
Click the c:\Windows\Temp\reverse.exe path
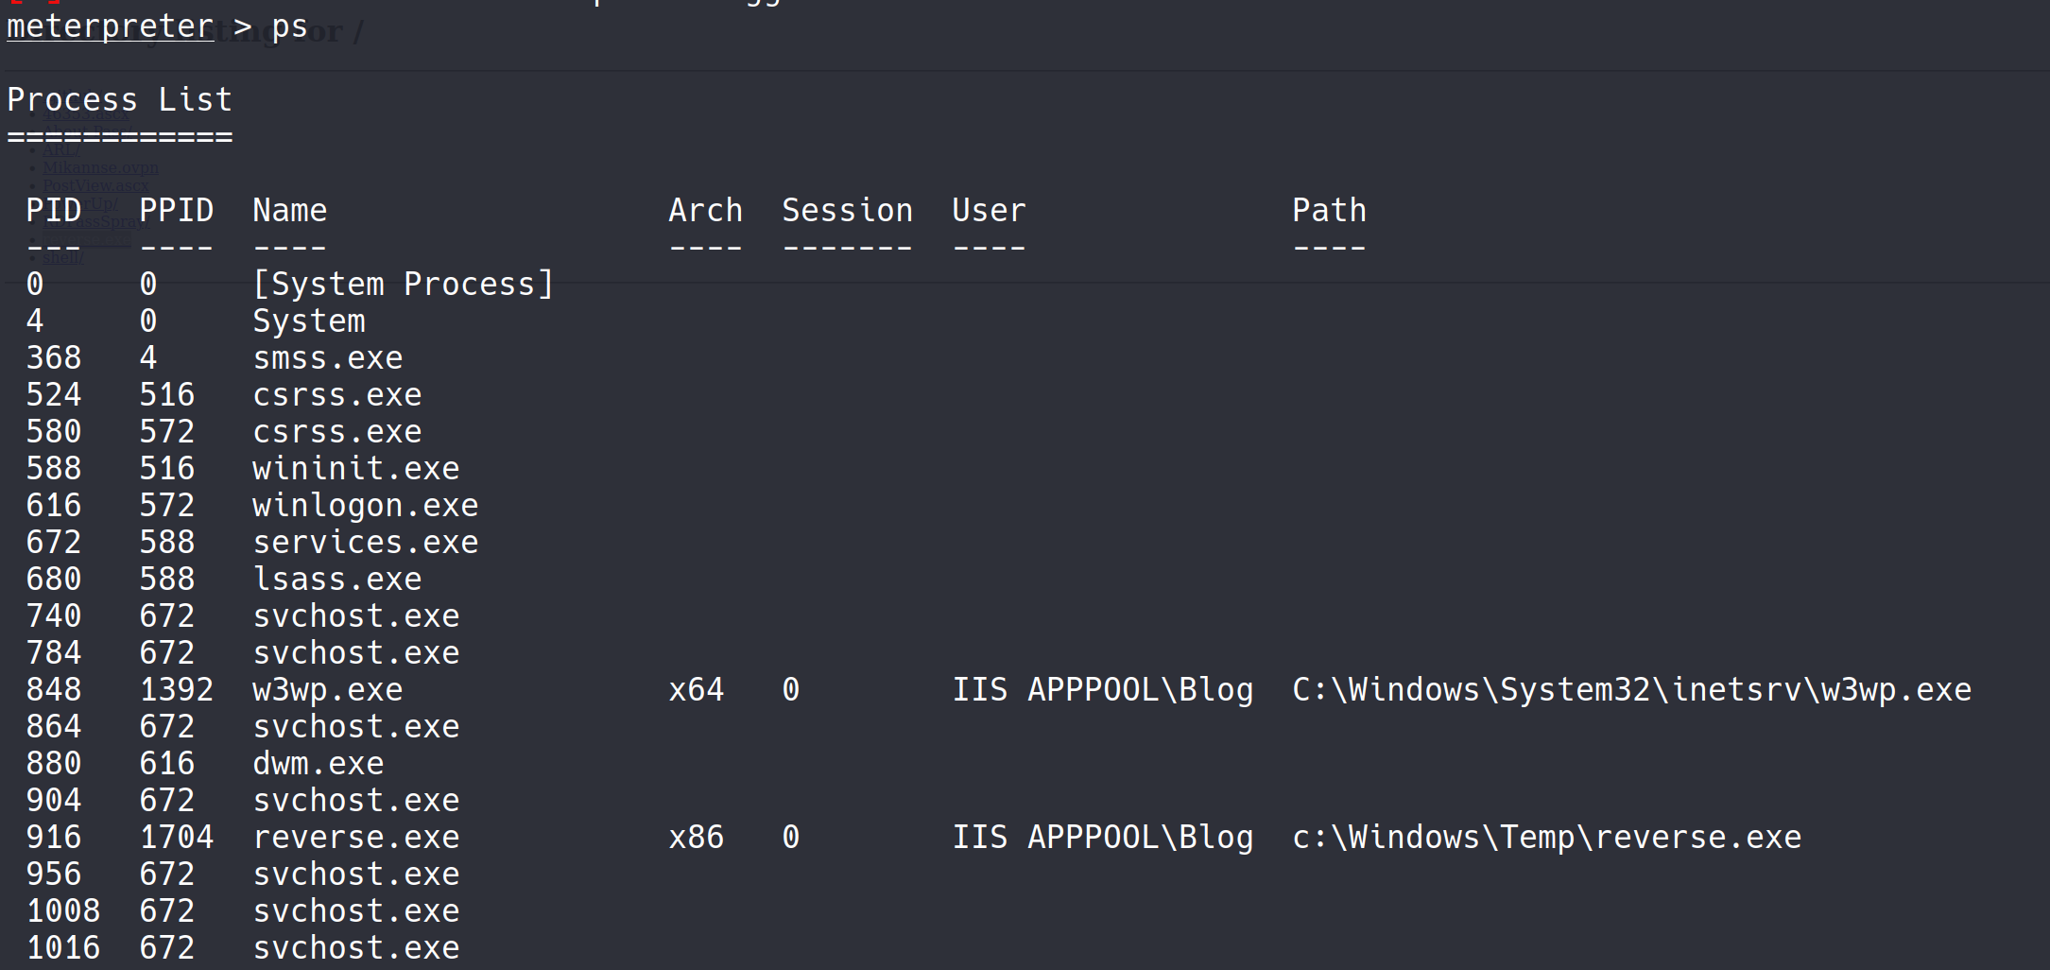coord(1546,838)
